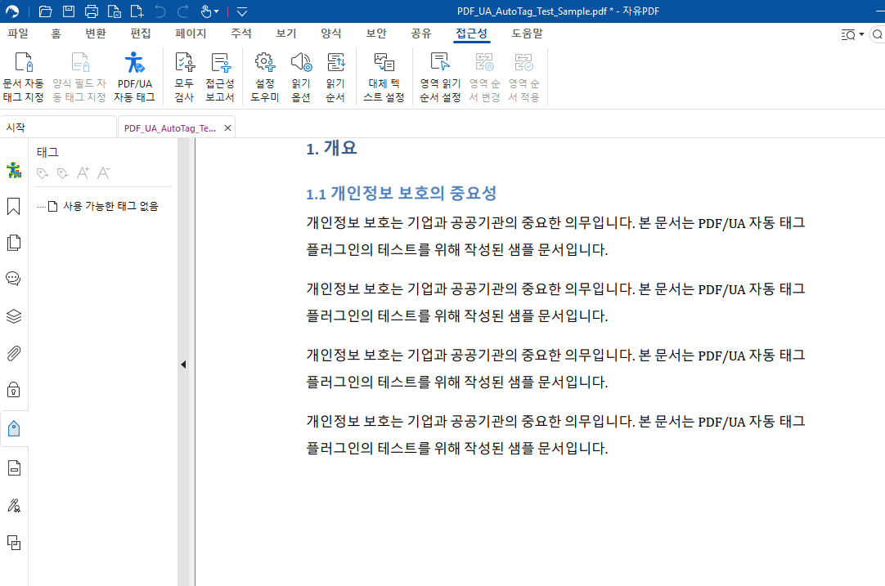Open 접근성 보고서
885x586 pixels.
(x=220, y=77)
